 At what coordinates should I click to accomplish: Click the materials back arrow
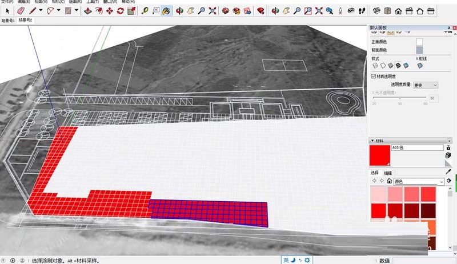pyautogui.click(x=374, y=181)
